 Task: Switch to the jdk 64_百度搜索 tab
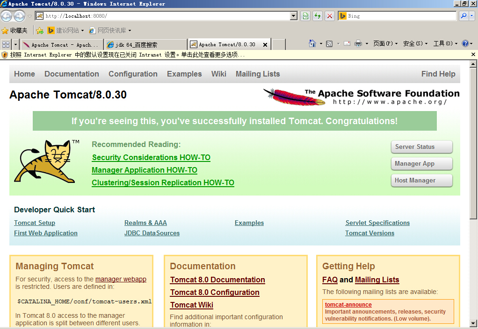point(145,45)
